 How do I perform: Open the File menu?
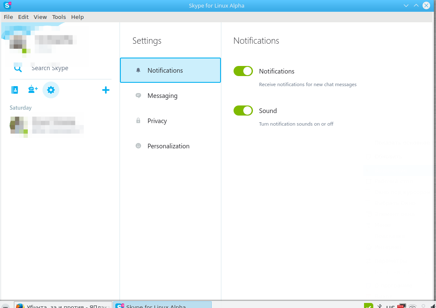(8, 17)
